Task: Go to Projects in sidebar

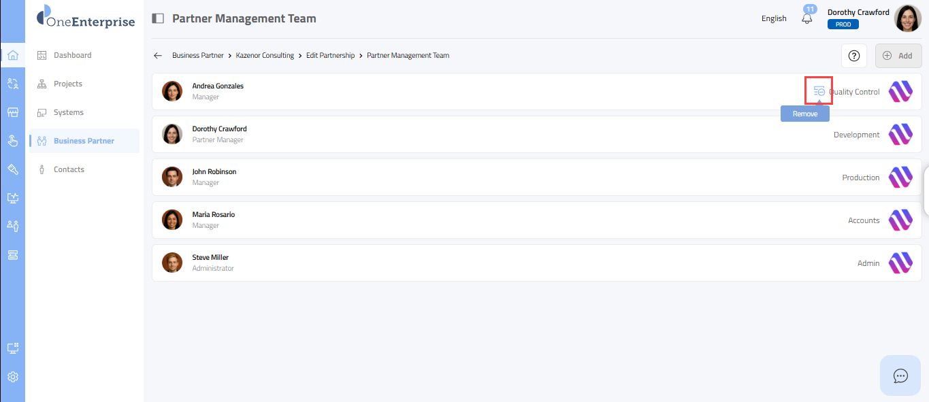Action: 68,84
